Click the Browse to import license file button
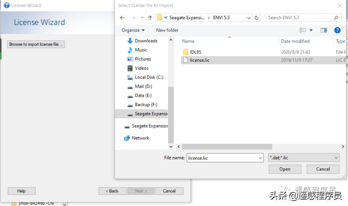This screenshot has width=348, height=206. (35, 44)
